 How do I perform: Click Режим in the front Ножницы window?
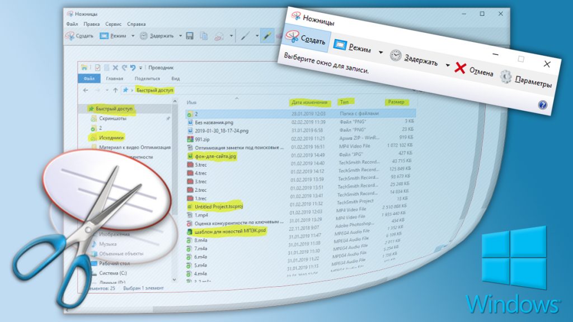coord(353,47)
